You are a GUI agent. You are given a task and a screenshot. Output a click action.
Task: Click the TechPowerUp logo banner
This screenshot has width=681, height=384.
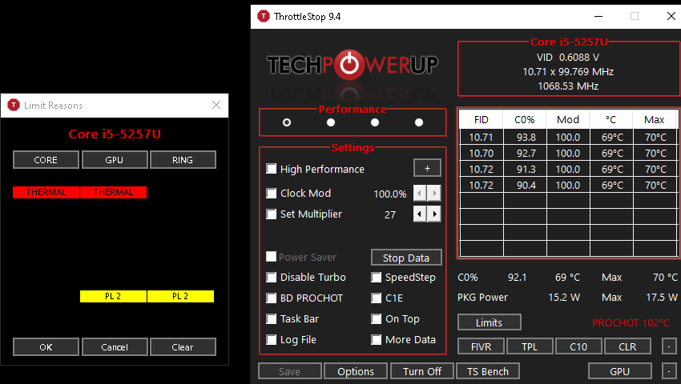pyautogui.click(x=353, y=65)
